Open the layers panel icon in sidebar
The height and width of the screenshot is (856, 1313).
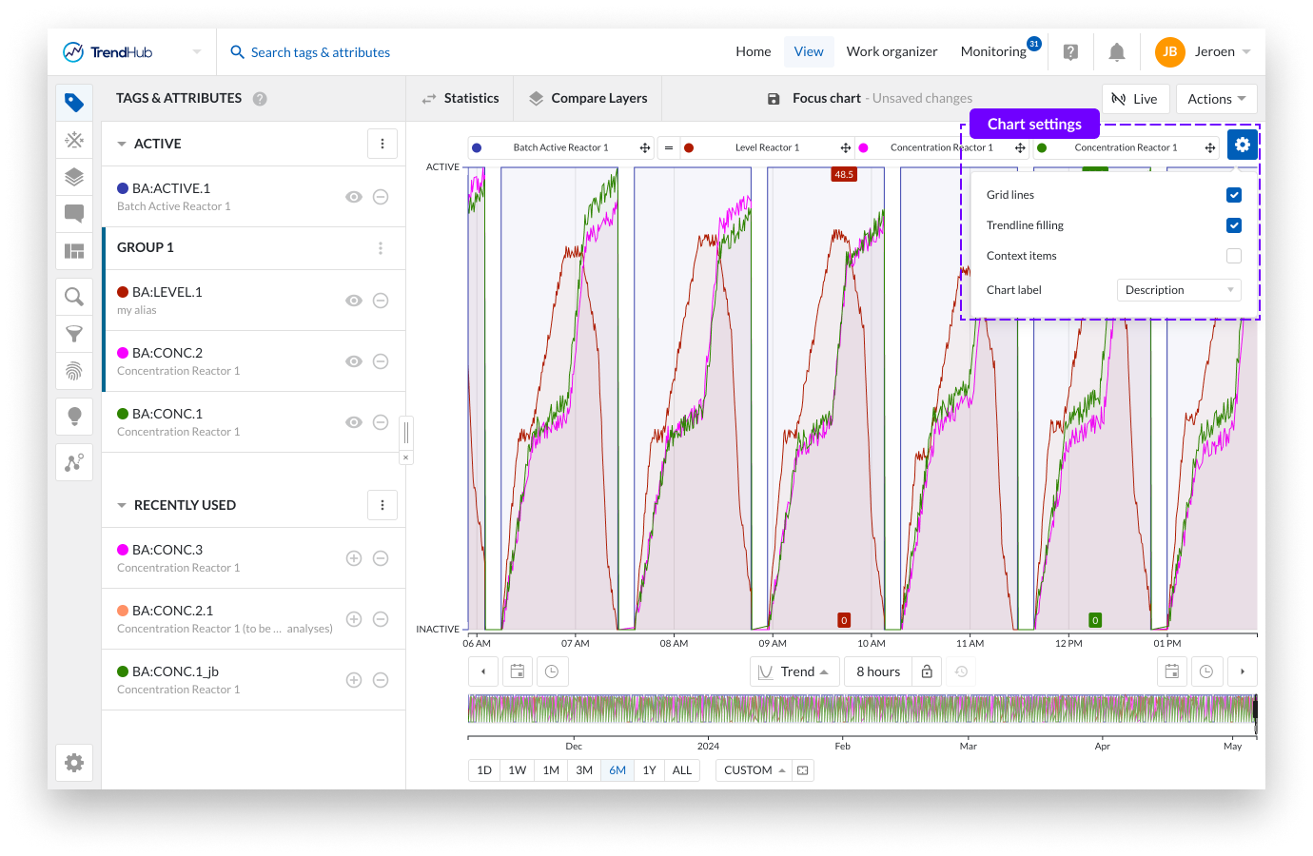(74, 177)
